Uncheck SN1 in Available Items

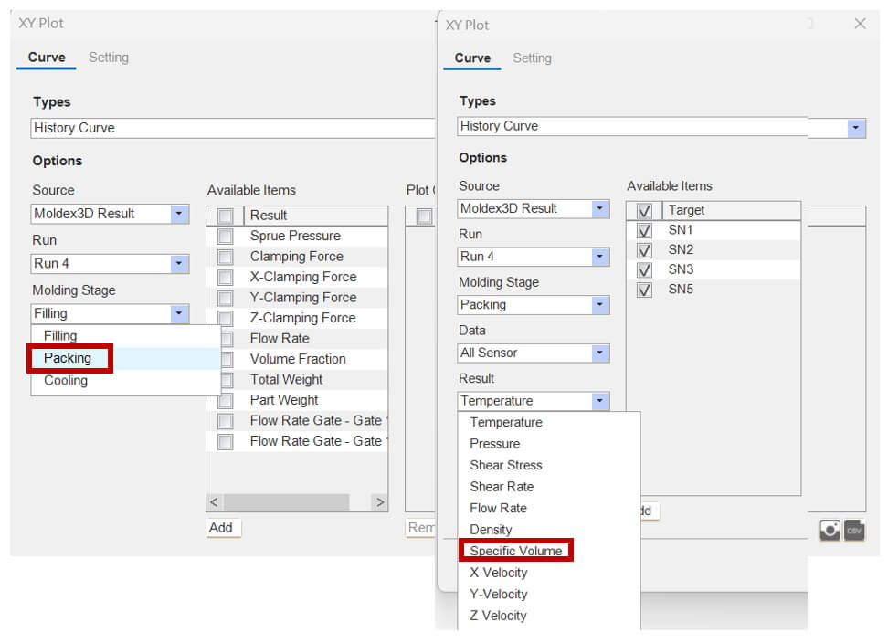(644, 230)
